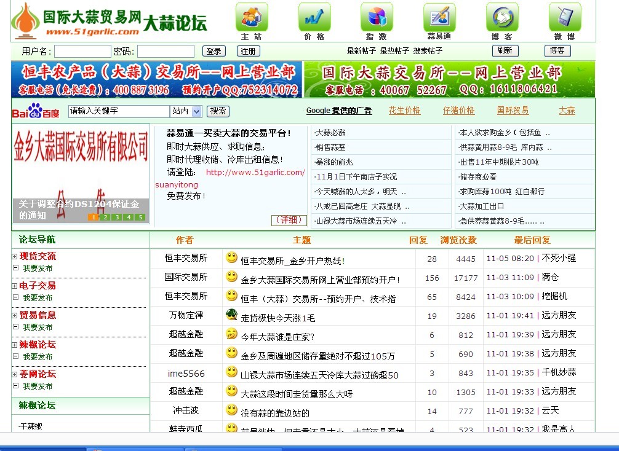The image size is (619, 451).
Task: Expand the 辣椒论坛 tree node
Action: tap(15, 345)
